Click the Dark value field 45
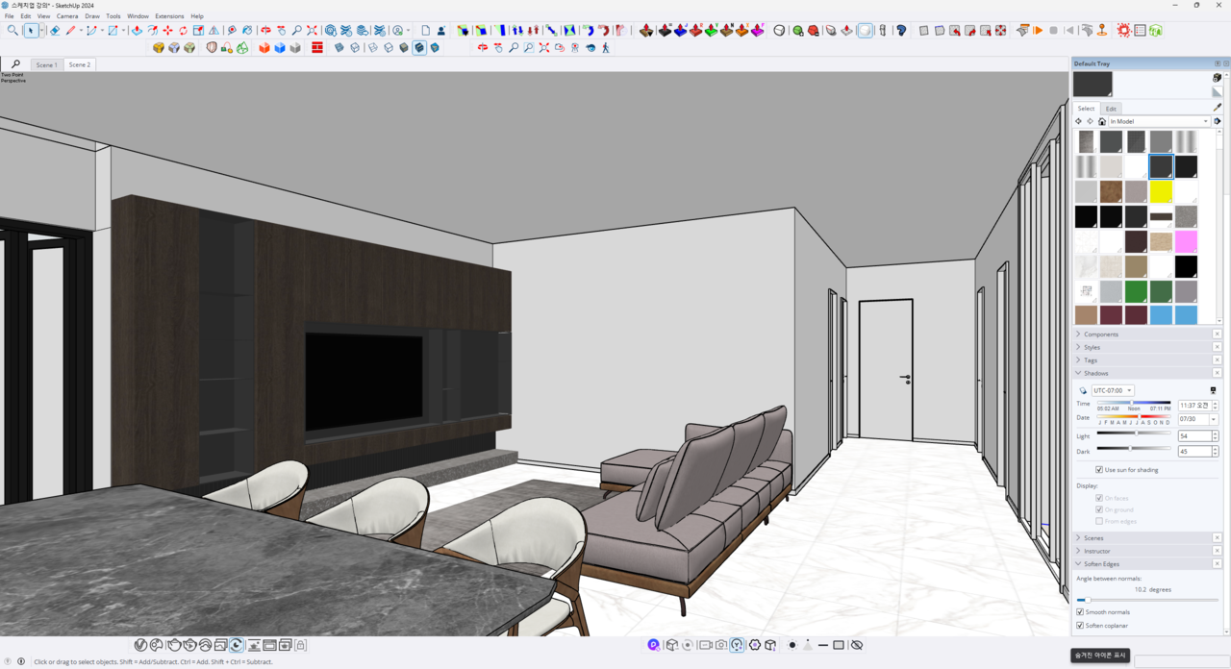This screenshot has height=669, width=1231. 1193,451
